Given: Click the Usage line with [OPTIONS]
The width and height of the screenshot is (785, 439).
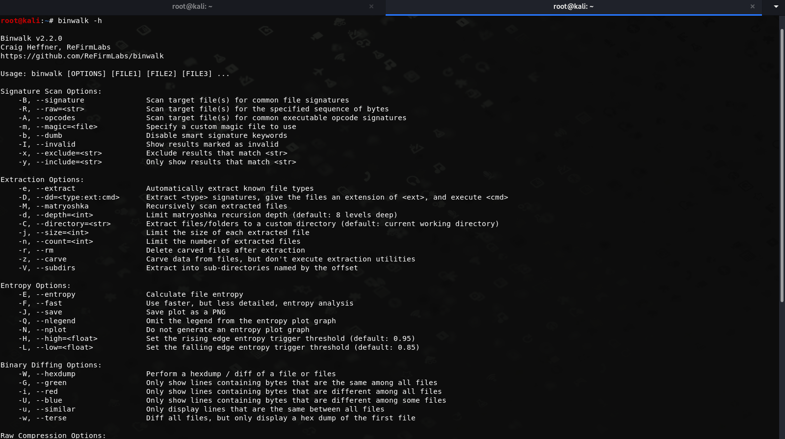Looking at the screenshot, I should (x=115, y=74).
